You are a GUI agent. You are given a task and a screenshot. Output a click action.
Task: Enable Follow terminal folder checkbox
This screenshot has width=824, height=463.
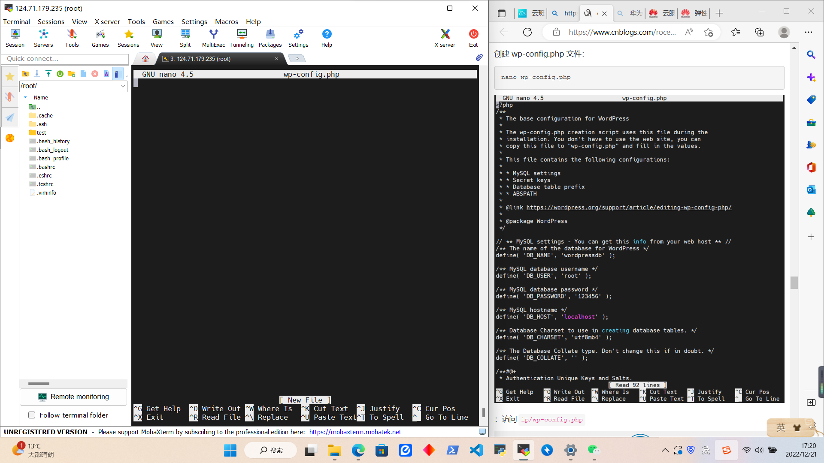32,415
